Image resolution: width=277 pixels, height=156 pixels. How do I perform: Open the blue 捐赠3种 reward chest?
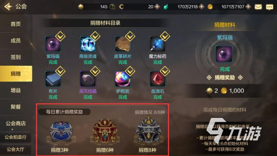tap(61, 132)
